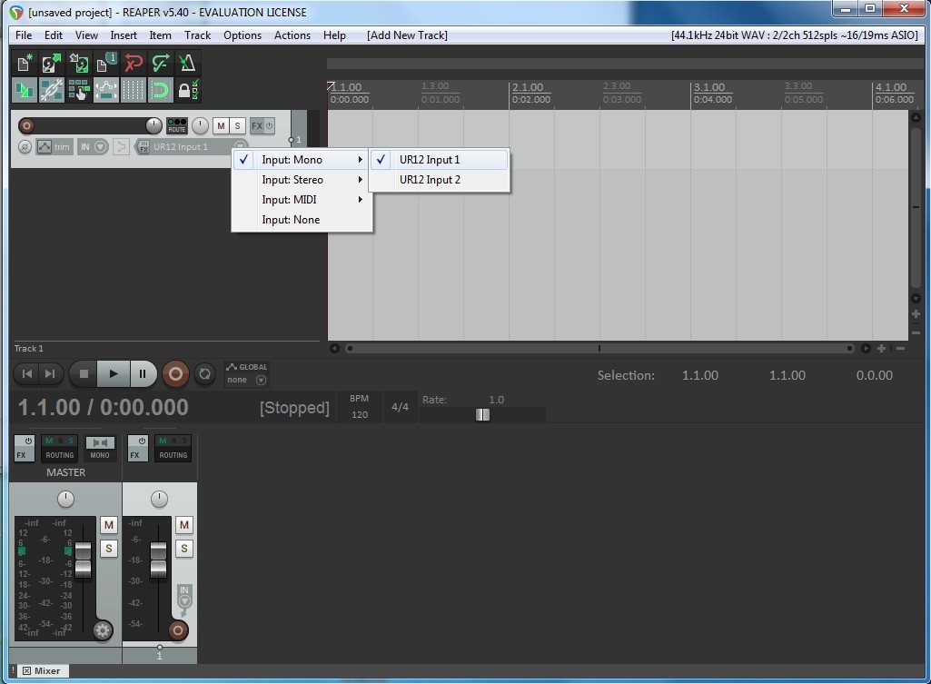This screenshot has width=931, height=684.
Task: Expand Input: MIDI submenu
Action: pyautogui.click(x=302, y=200)
